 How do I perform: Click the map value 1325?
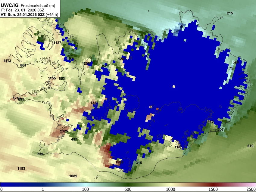coord(64,131)
